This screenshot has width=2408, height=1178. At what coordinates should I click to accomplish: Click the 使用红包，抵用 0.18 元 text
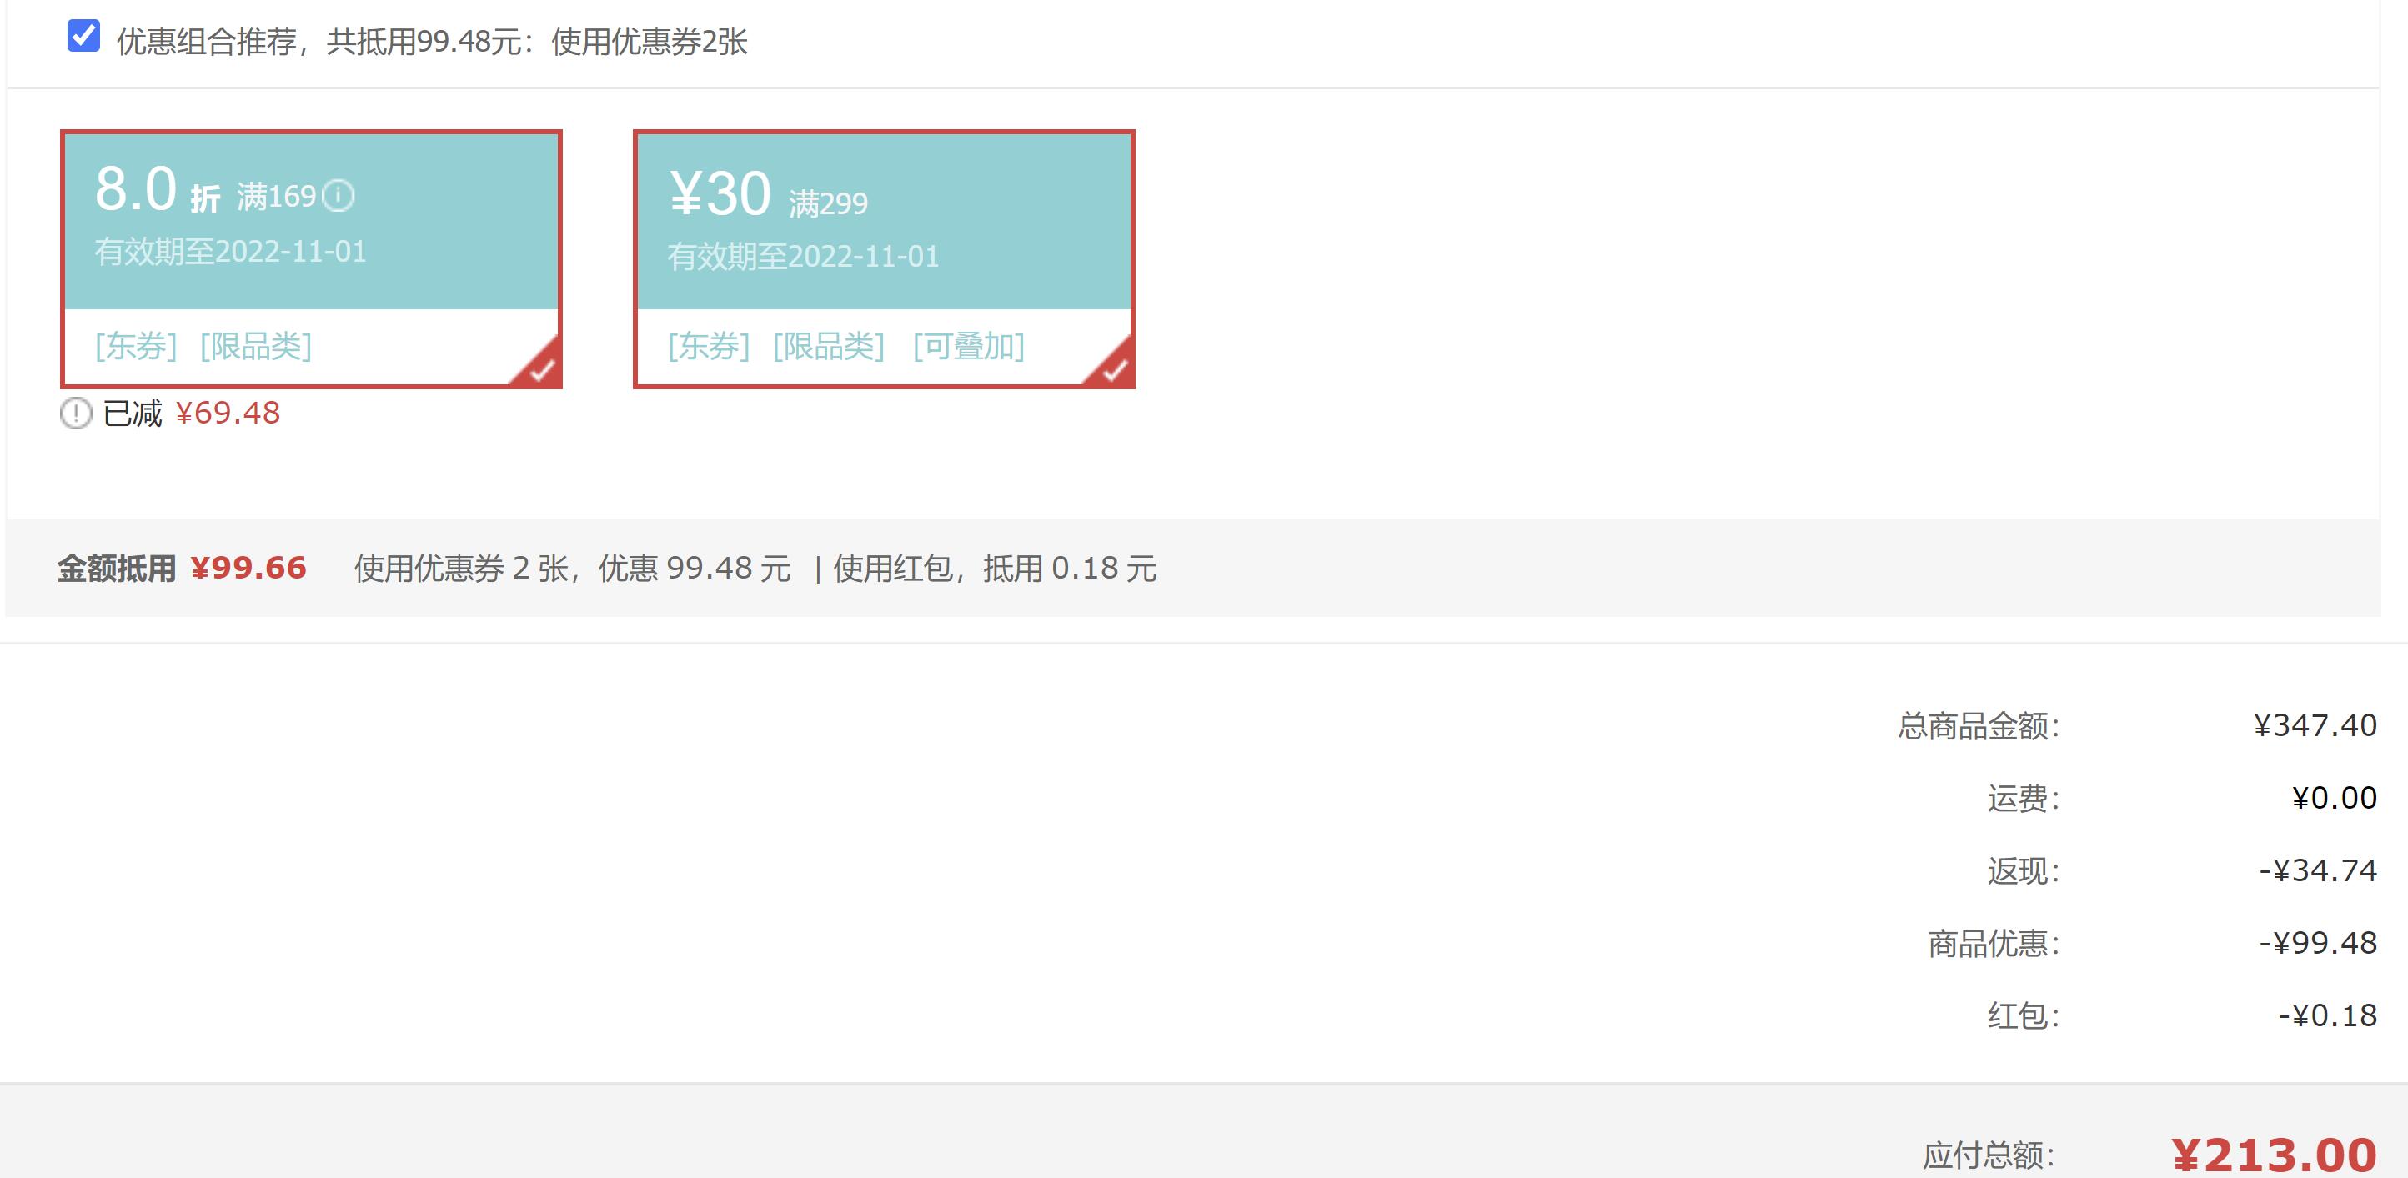(x=995, y=569)
